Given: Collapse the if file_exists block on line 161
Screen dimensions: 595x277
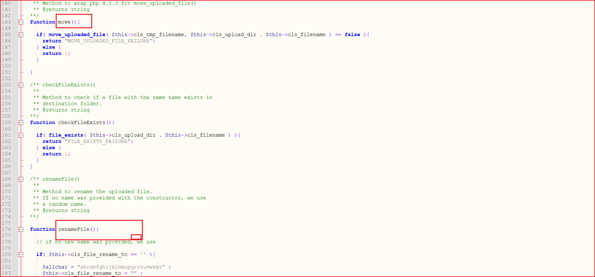Looking at the screenshot, I should point(21,135).
